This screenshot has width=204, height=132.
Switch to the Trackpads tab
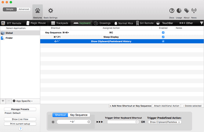60,23
